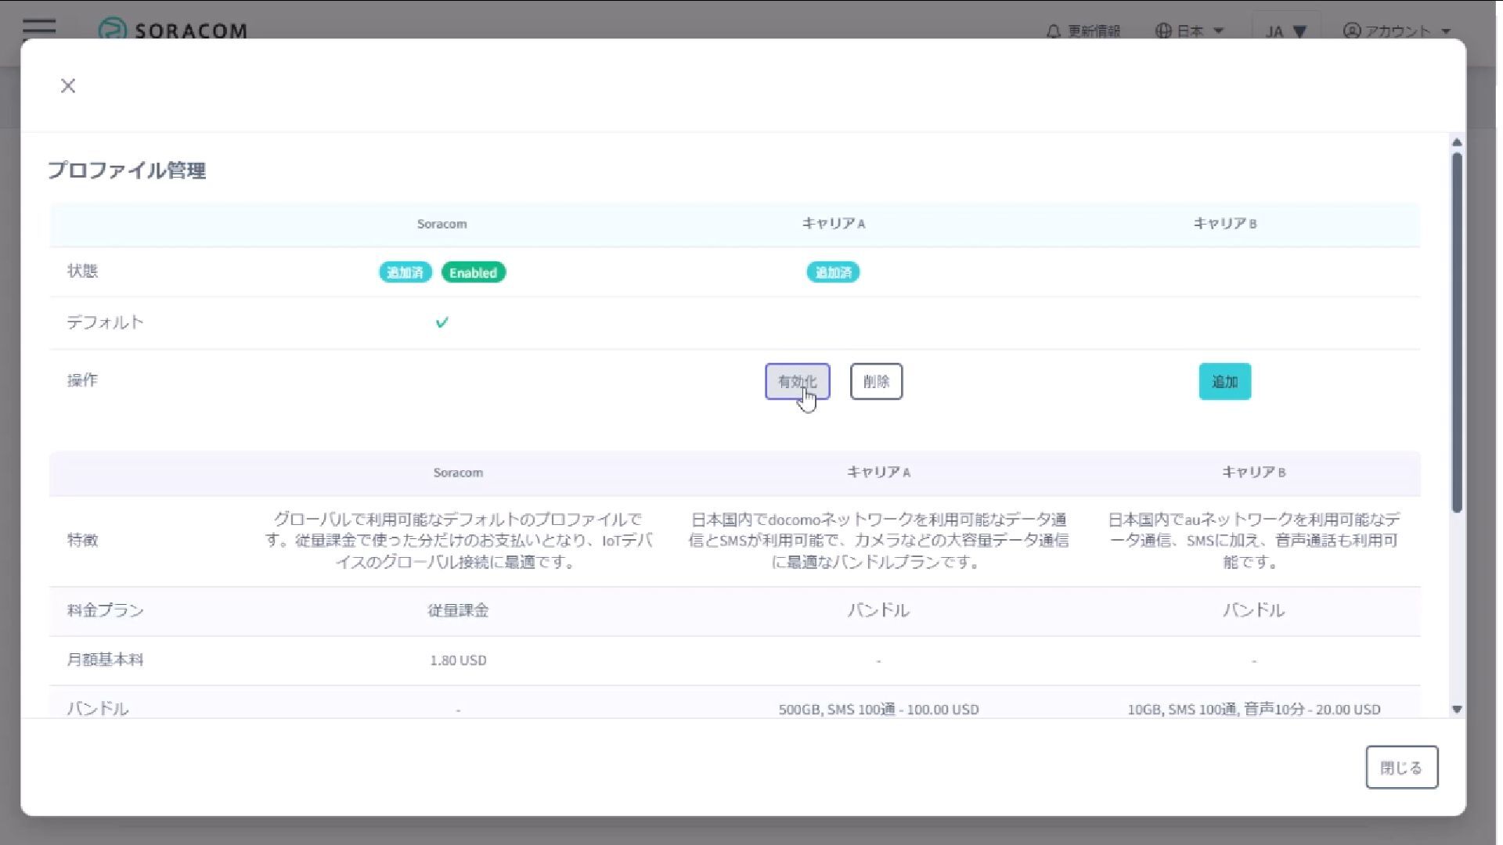The width and height of the screenshot is (1503, 845).
Task: Click the 特徴 row label
Action: [82, 541]
